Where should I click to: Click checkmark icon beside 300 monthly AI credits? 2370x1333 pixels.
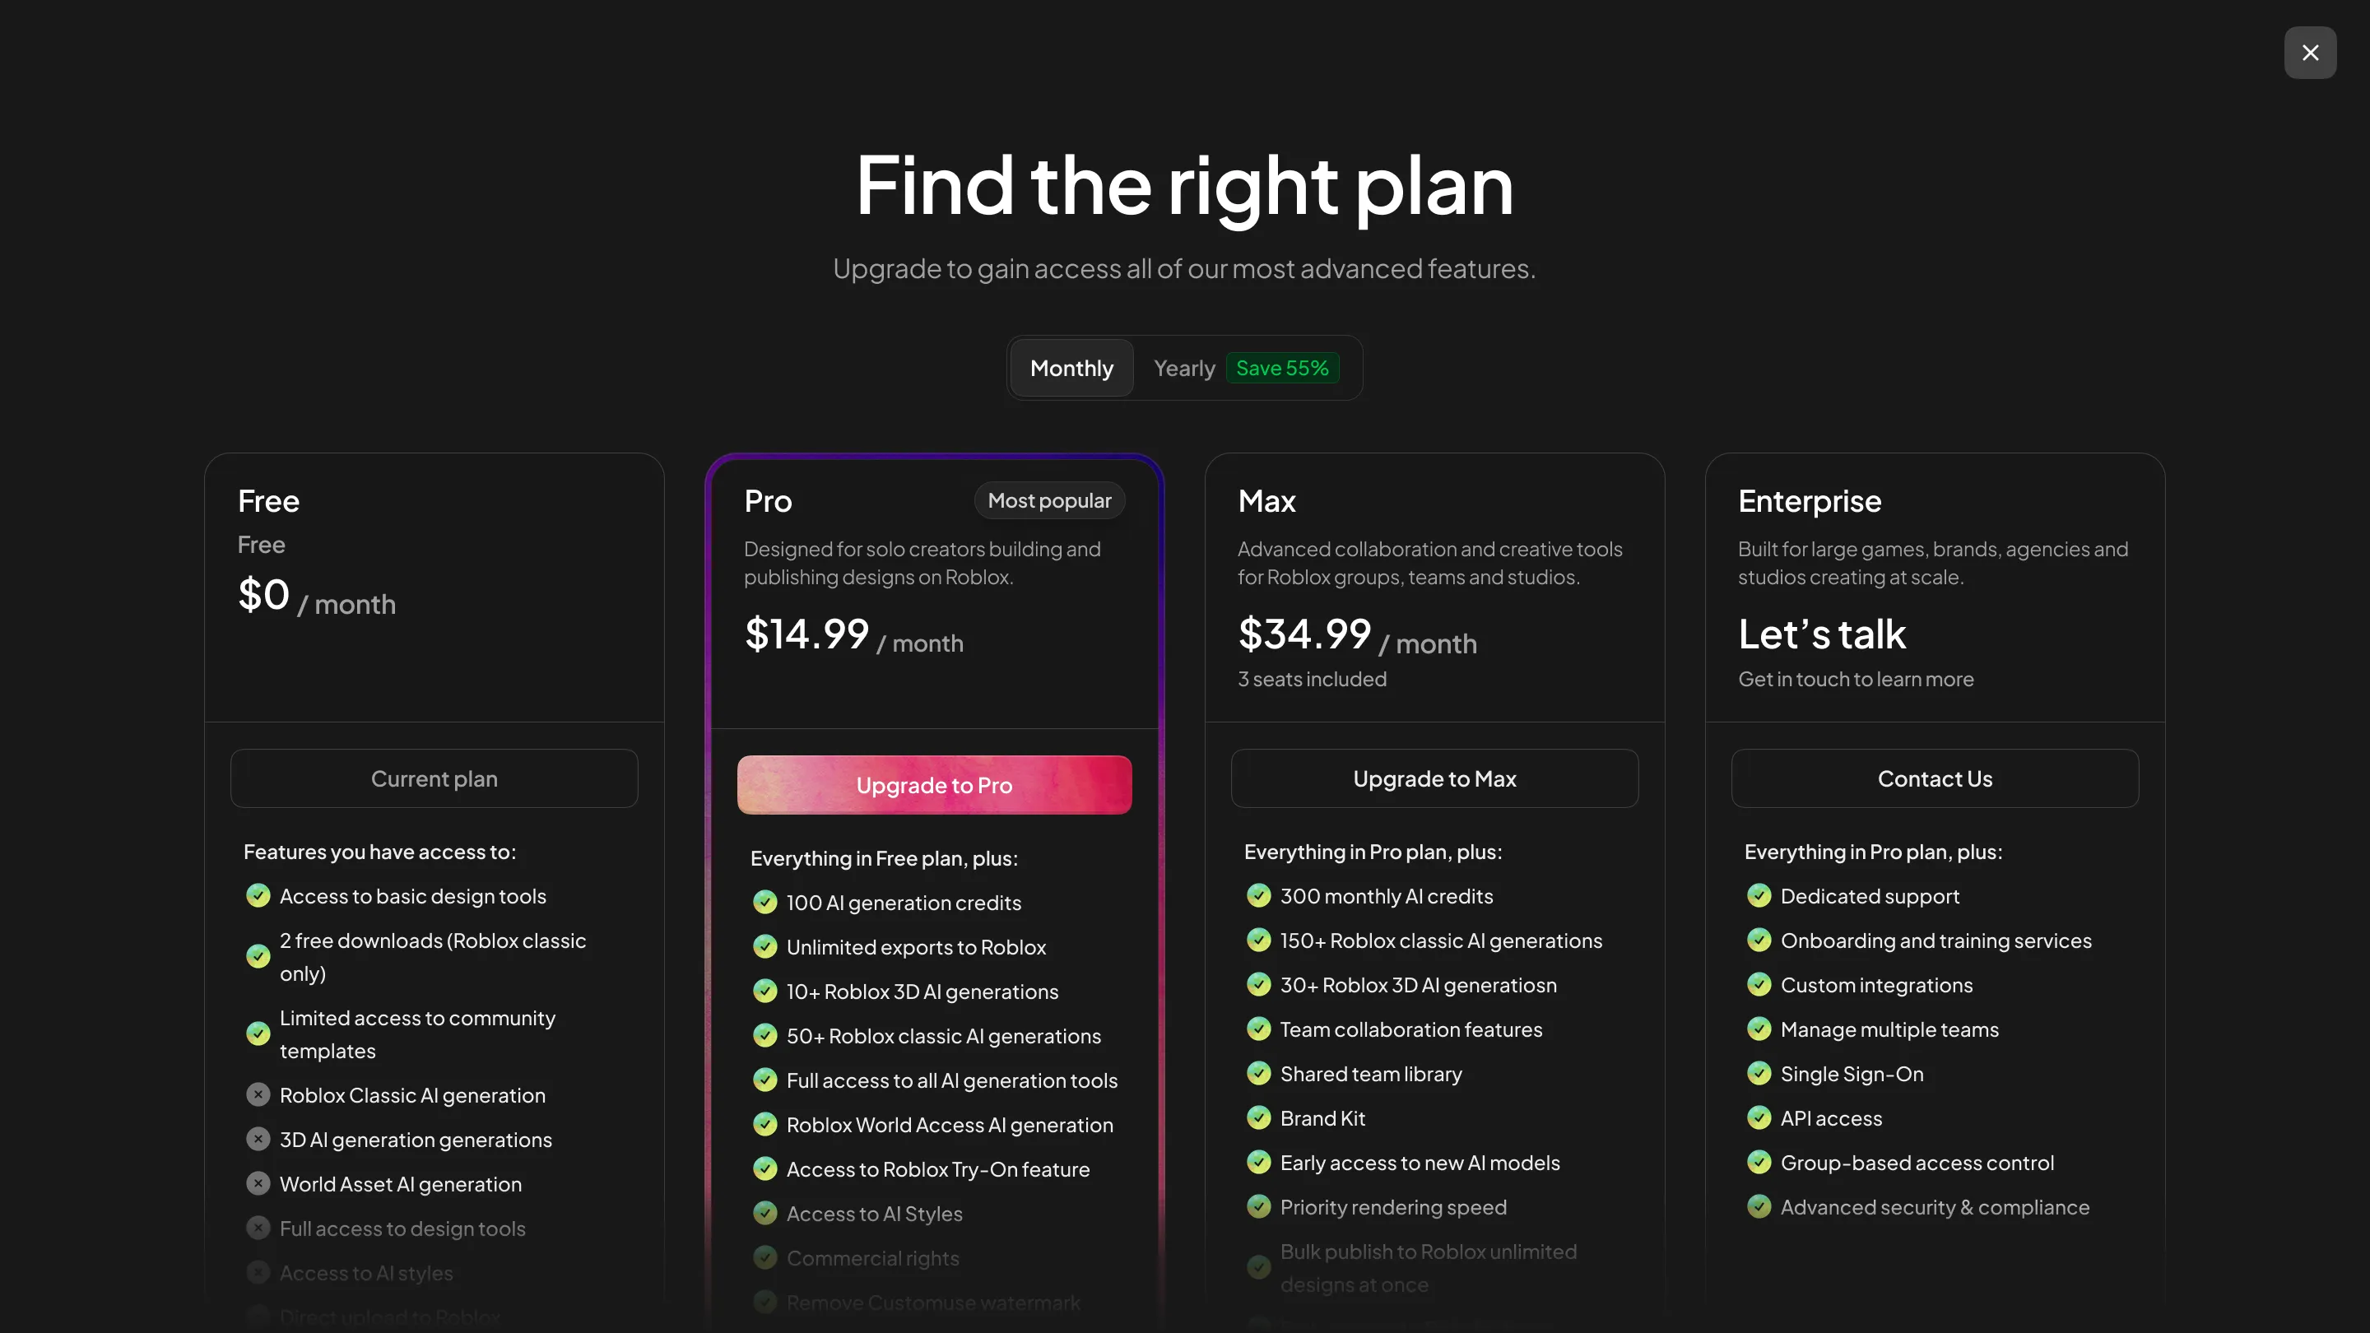coord(1258,896)
